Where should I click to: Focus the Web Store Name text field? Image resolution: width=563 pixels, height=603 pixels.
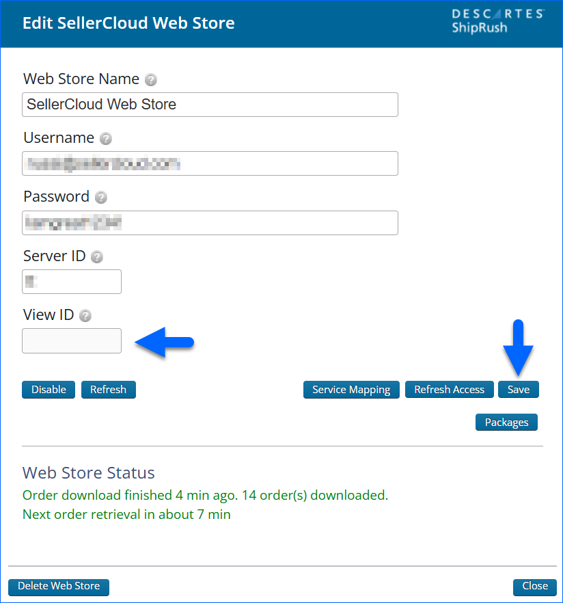(210, 105)
